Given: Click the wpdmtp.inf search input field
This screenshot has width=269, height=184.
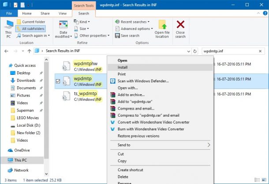Looking at the screenshot, I should click(x=229, y=51).
